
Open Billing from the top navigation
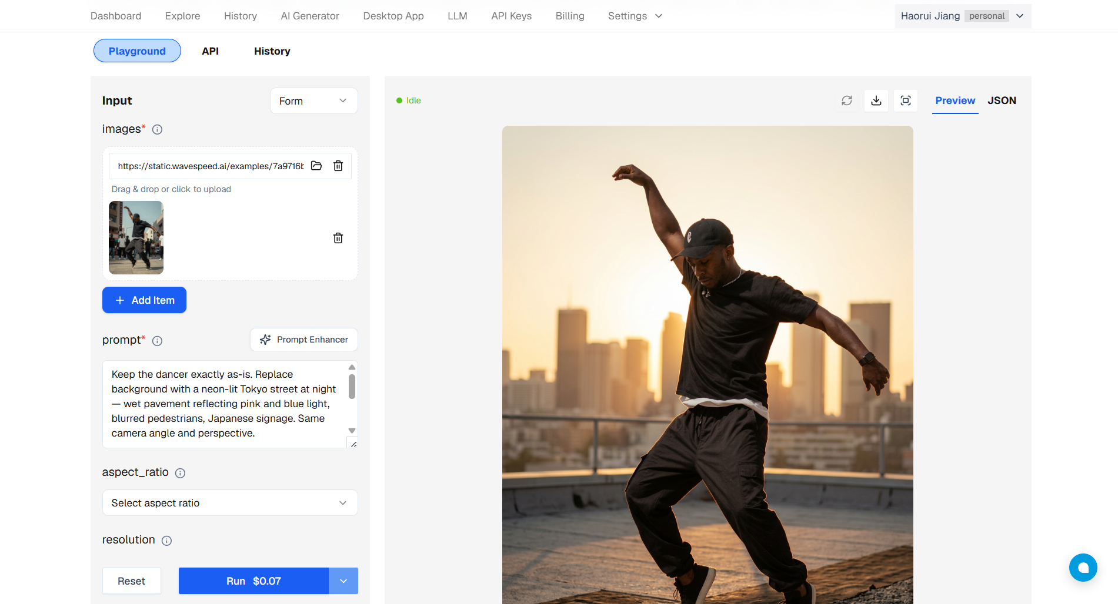[569, 16]
